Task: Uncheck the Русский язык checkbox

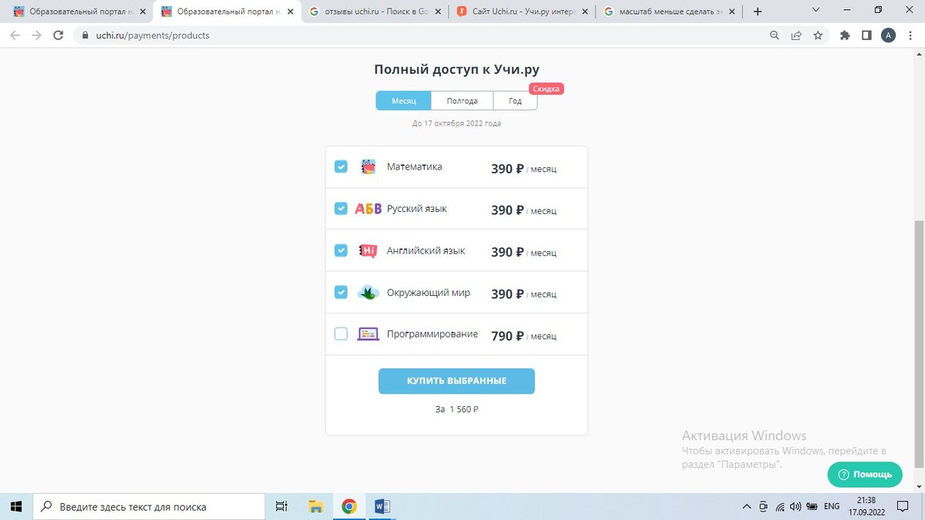Action: click(341, 208)
